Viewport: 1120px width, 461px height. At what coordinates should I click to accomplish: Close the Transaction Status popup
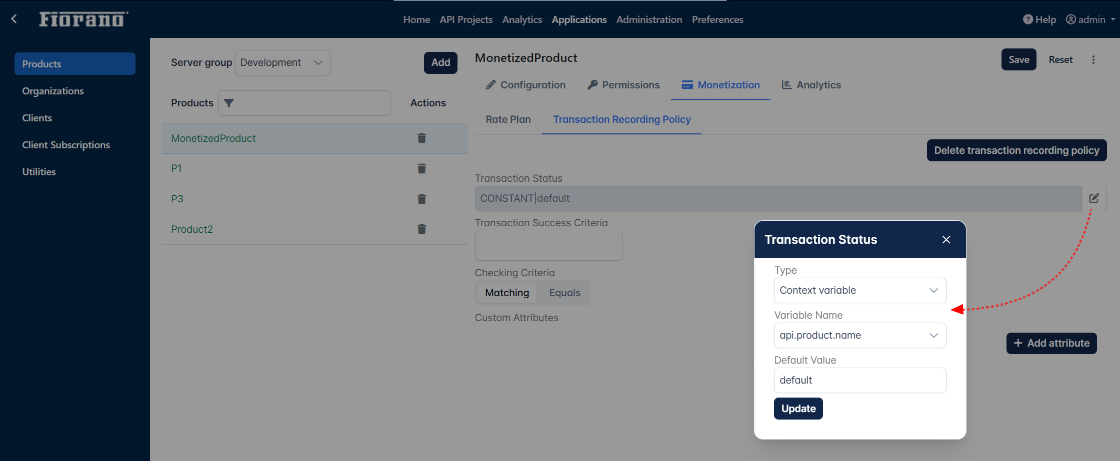946,240
